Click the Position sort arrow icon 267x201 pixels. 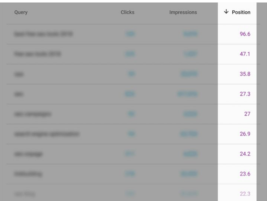tap(226, 12)
